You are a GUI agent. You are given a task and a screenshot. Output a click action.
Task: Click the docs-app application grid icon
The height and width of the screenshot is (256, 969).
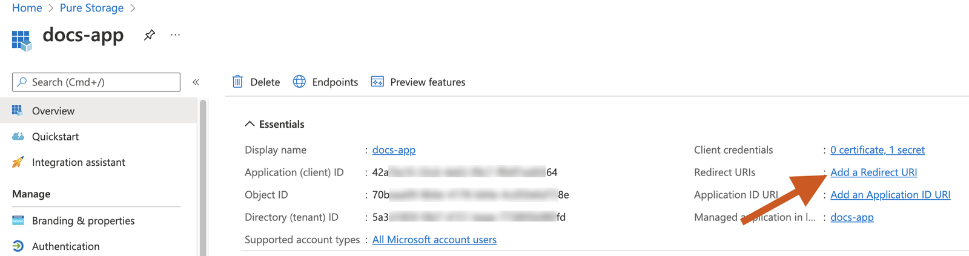(x=21, y=41)
